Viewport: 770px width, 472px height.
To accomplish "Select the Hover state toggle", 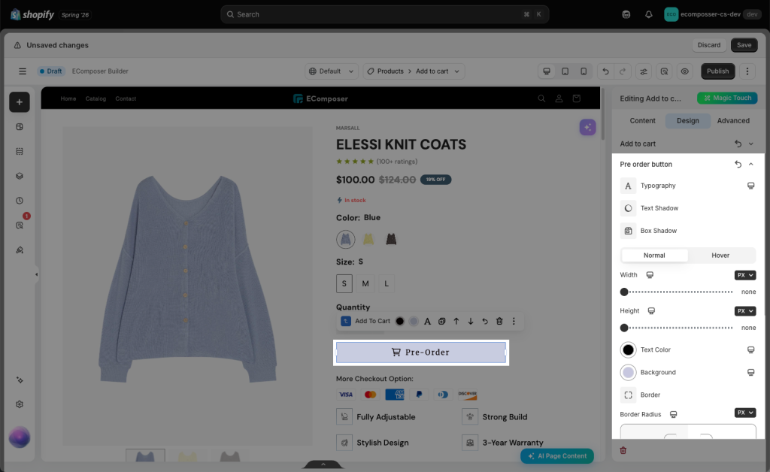I will (x=720, y=255).
